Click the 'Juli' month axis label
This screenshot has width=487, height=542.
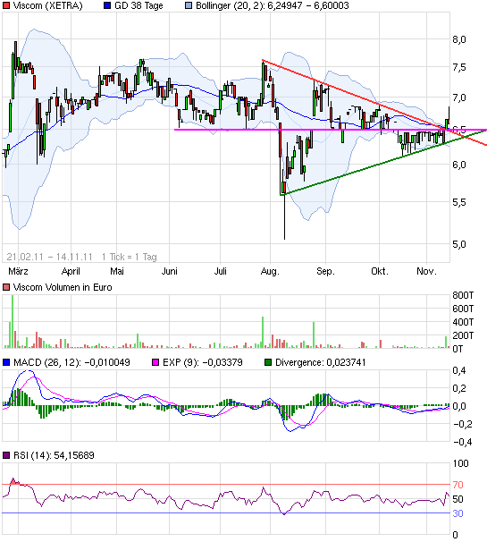[221, 271]
